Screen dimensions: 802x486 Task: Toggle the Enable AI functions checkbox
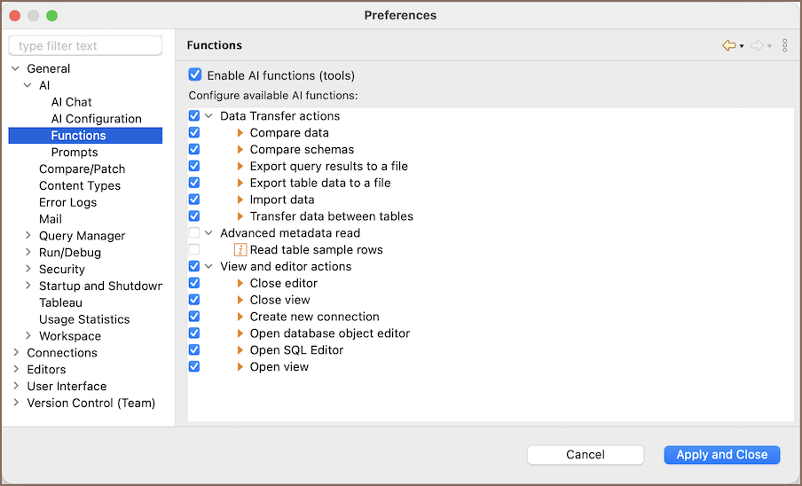[x=195, y=75]
